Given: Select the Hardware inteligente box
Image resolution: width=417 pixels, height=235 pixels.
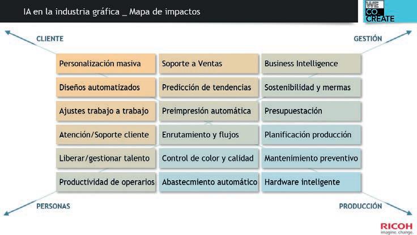Looking at the screenshot, I should 310,182.
